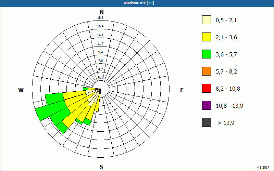The image size is (274, 171).
Task: Click the orange 5,7 - 8,2 legend swatch
Action: [207, 71]
